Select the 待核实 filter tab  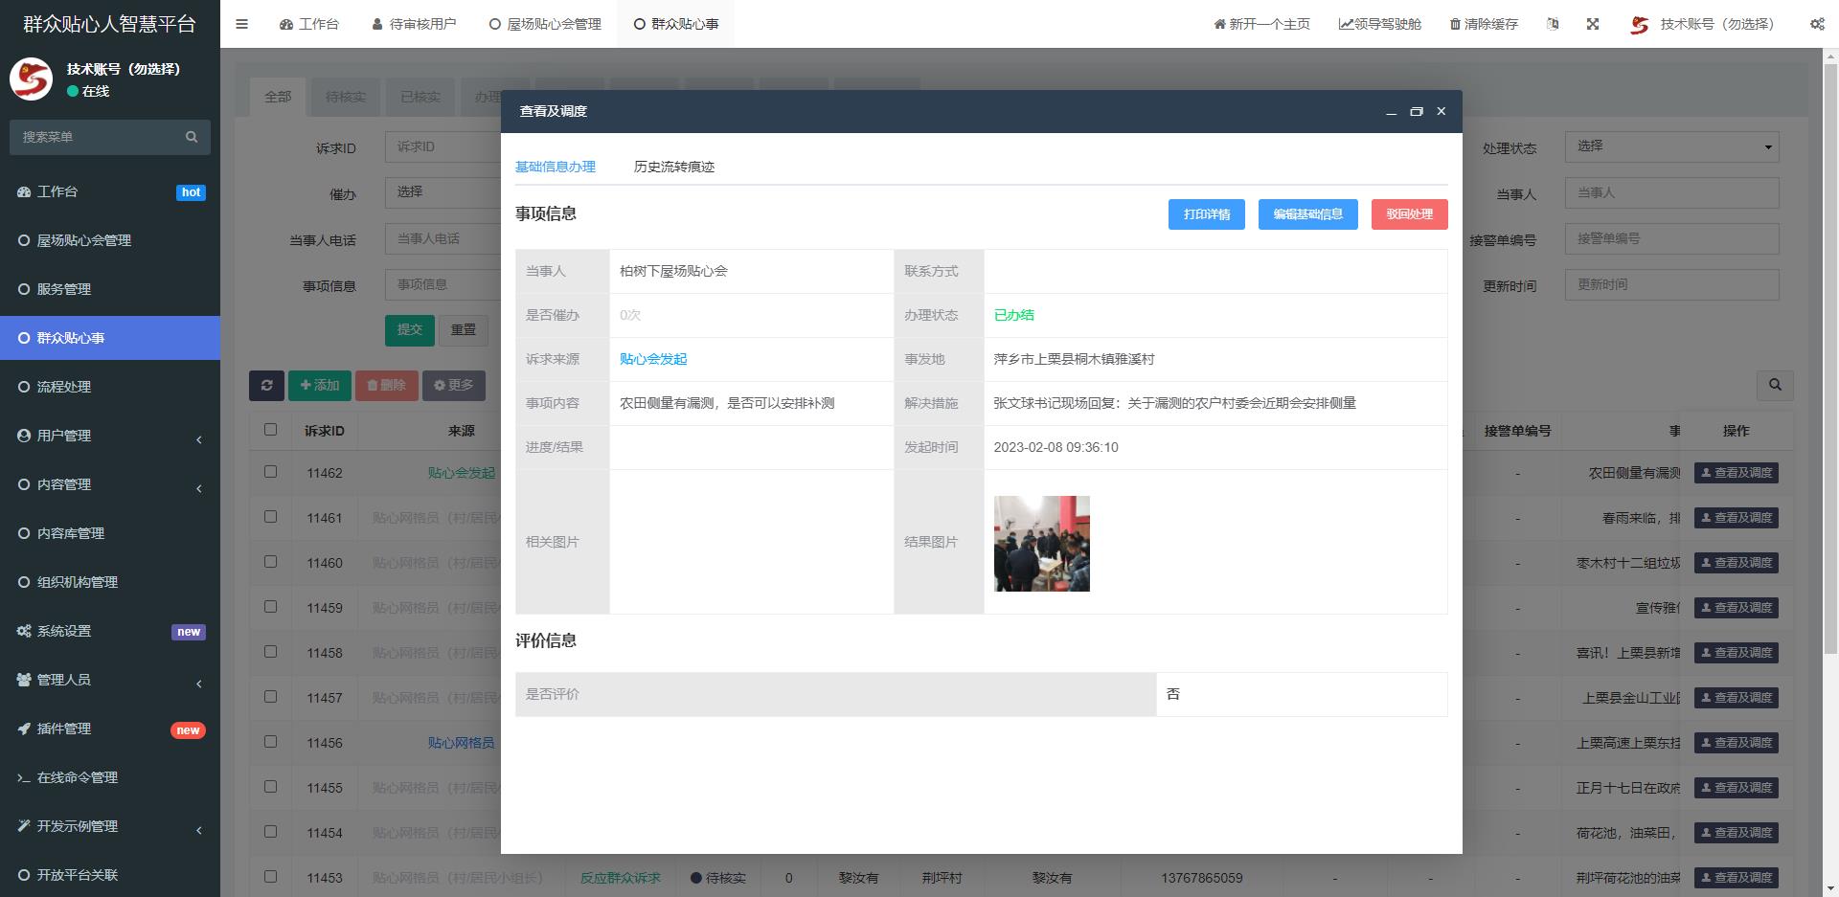(x=346, y=97)
